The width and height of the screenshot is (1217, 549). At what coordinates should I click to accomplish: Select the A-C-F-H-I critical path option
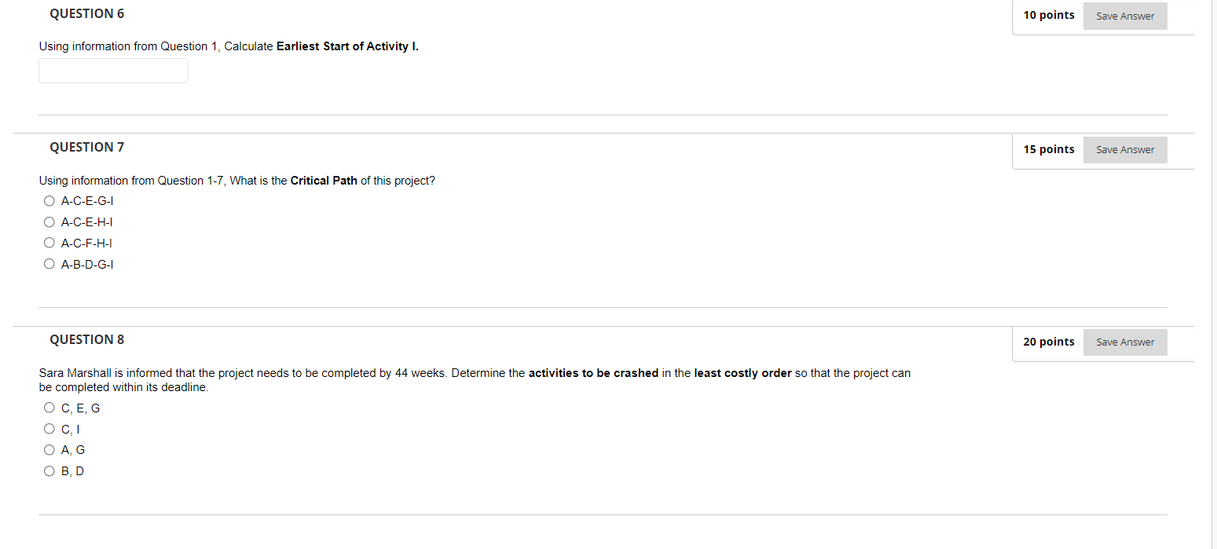[49, 243]
